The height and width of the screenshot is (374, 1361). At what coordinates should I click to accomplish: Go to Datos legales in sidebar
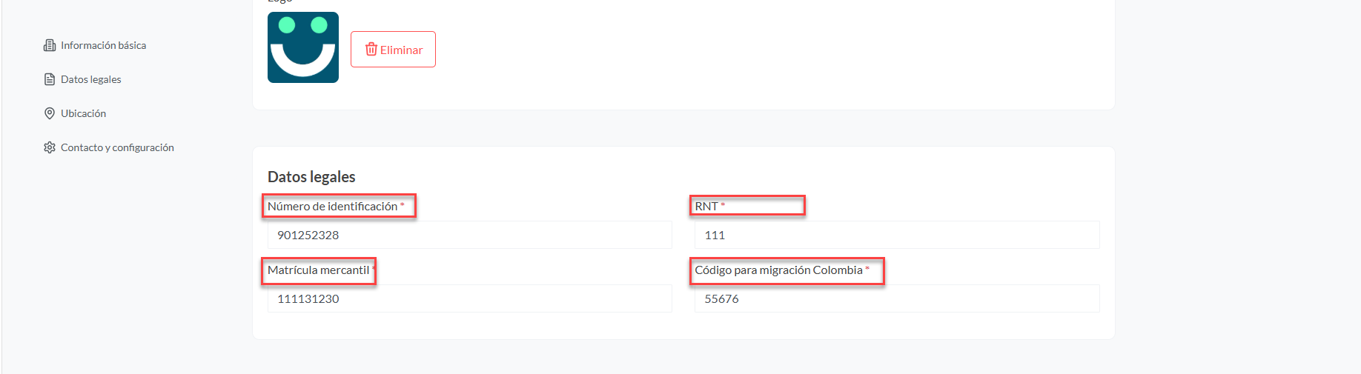tap(90, 79)
